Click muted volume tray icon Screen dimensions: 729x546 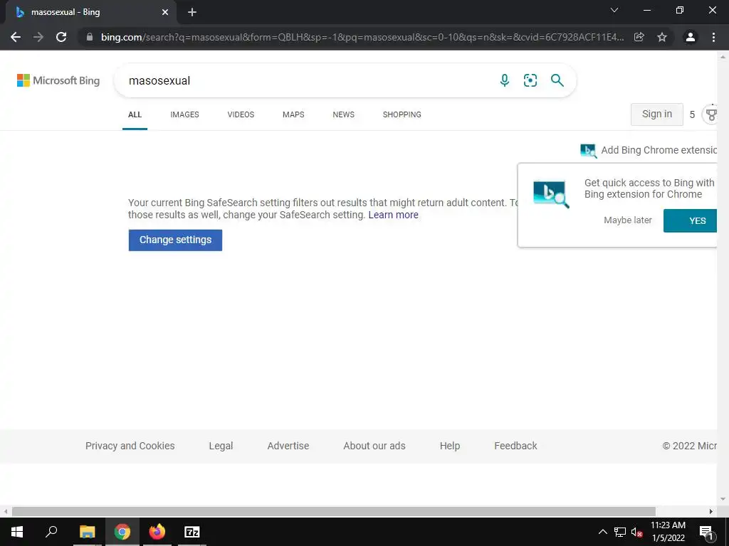click(x=636, y=532)
